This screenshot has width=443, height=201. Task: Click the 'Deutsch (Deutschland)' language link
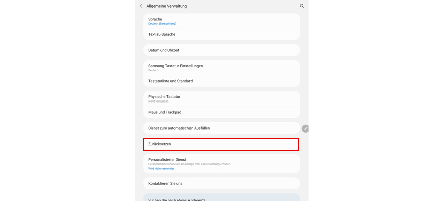point(162,24)
